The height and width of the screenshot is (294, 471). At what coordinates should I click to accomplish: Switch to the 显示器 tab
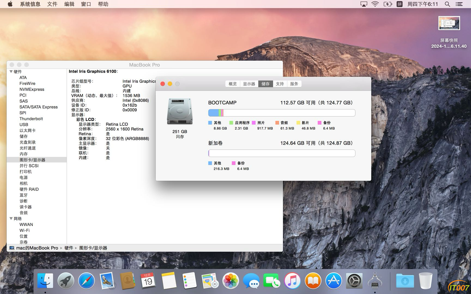[x=249, y=84]
